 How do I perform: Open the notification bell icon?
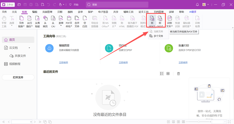(197, 5)
